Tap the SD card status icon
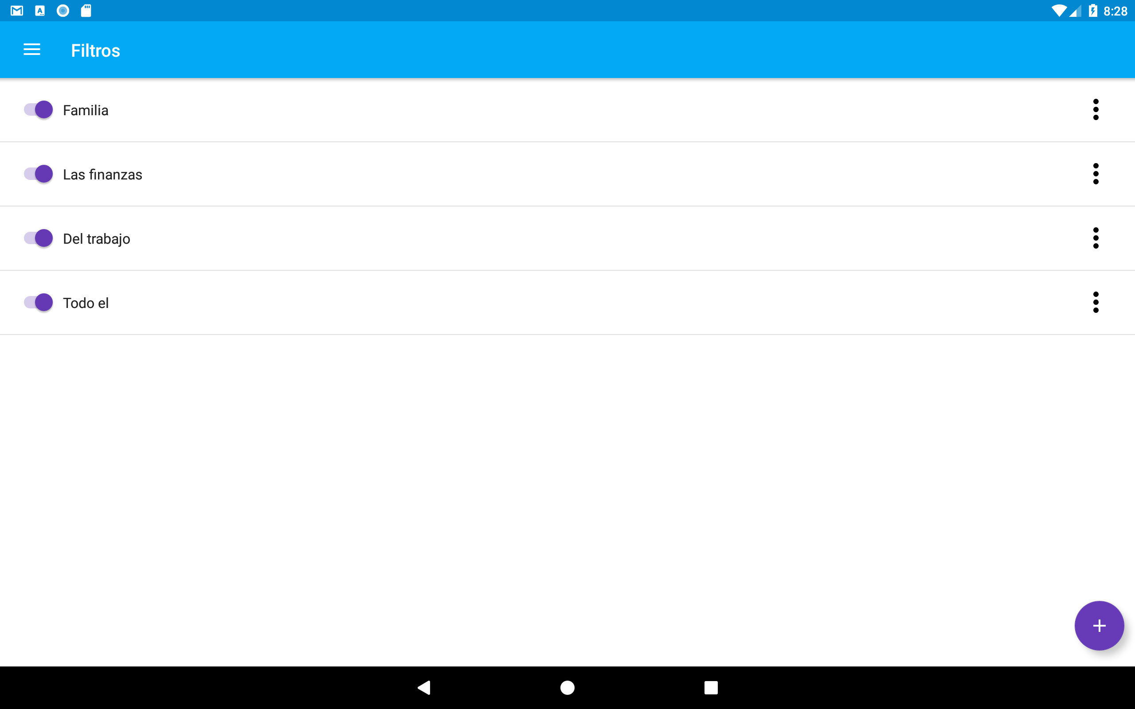 86,11
